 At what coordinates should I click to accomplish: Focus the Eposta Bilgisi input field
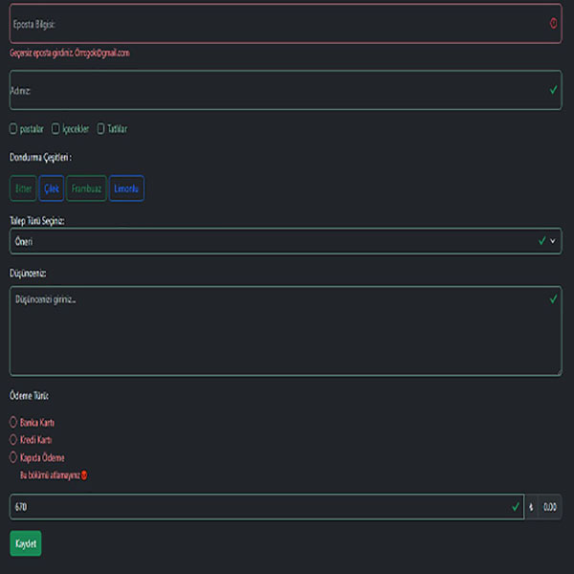pos(277,23)
